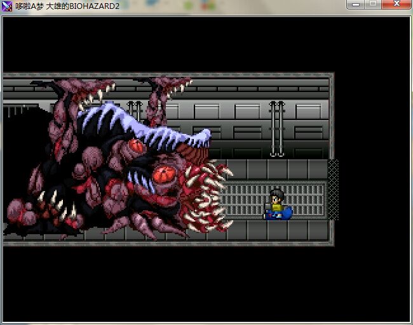This screenshot has width=413, height=325.
Task: Click the mesh door at corridor's right end
Action: [x=332, y=189]
